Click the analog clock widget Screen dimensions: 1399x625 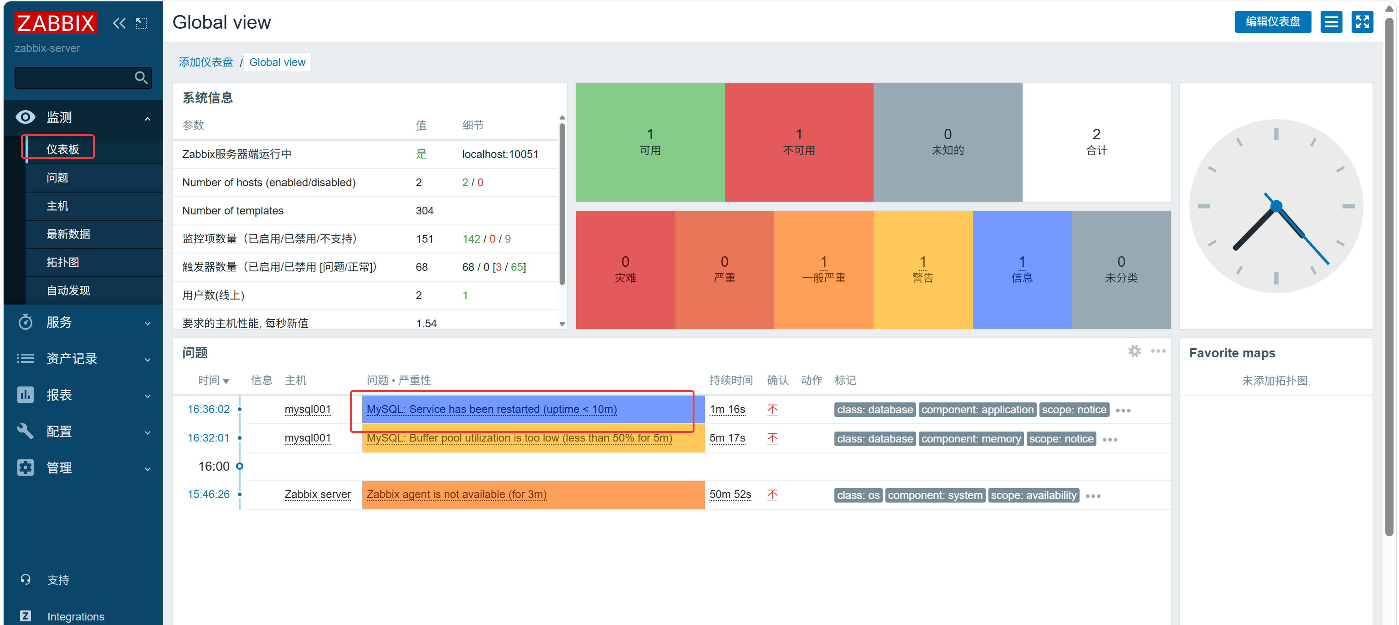1276,206
